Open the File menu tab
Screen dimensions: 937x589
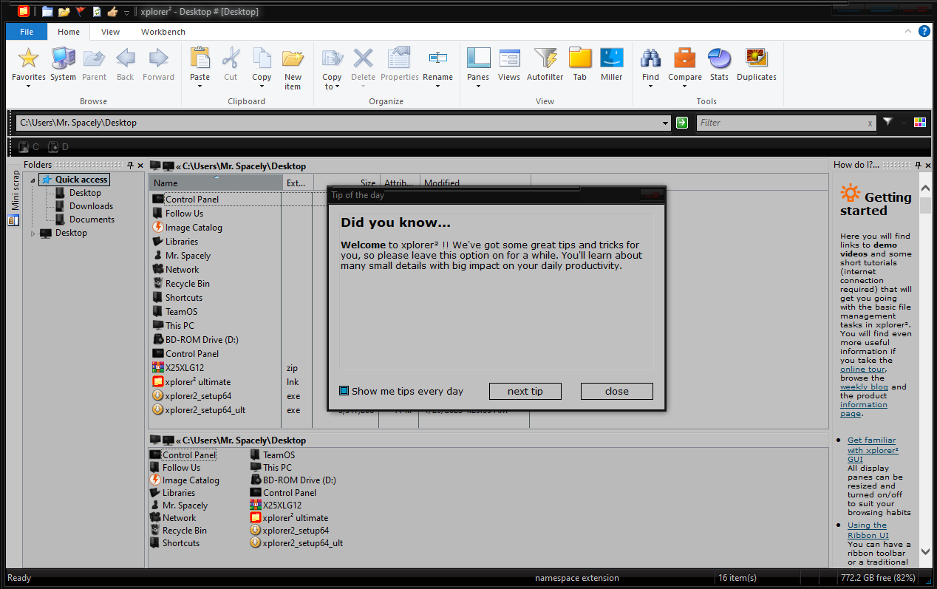click(27, 32)
